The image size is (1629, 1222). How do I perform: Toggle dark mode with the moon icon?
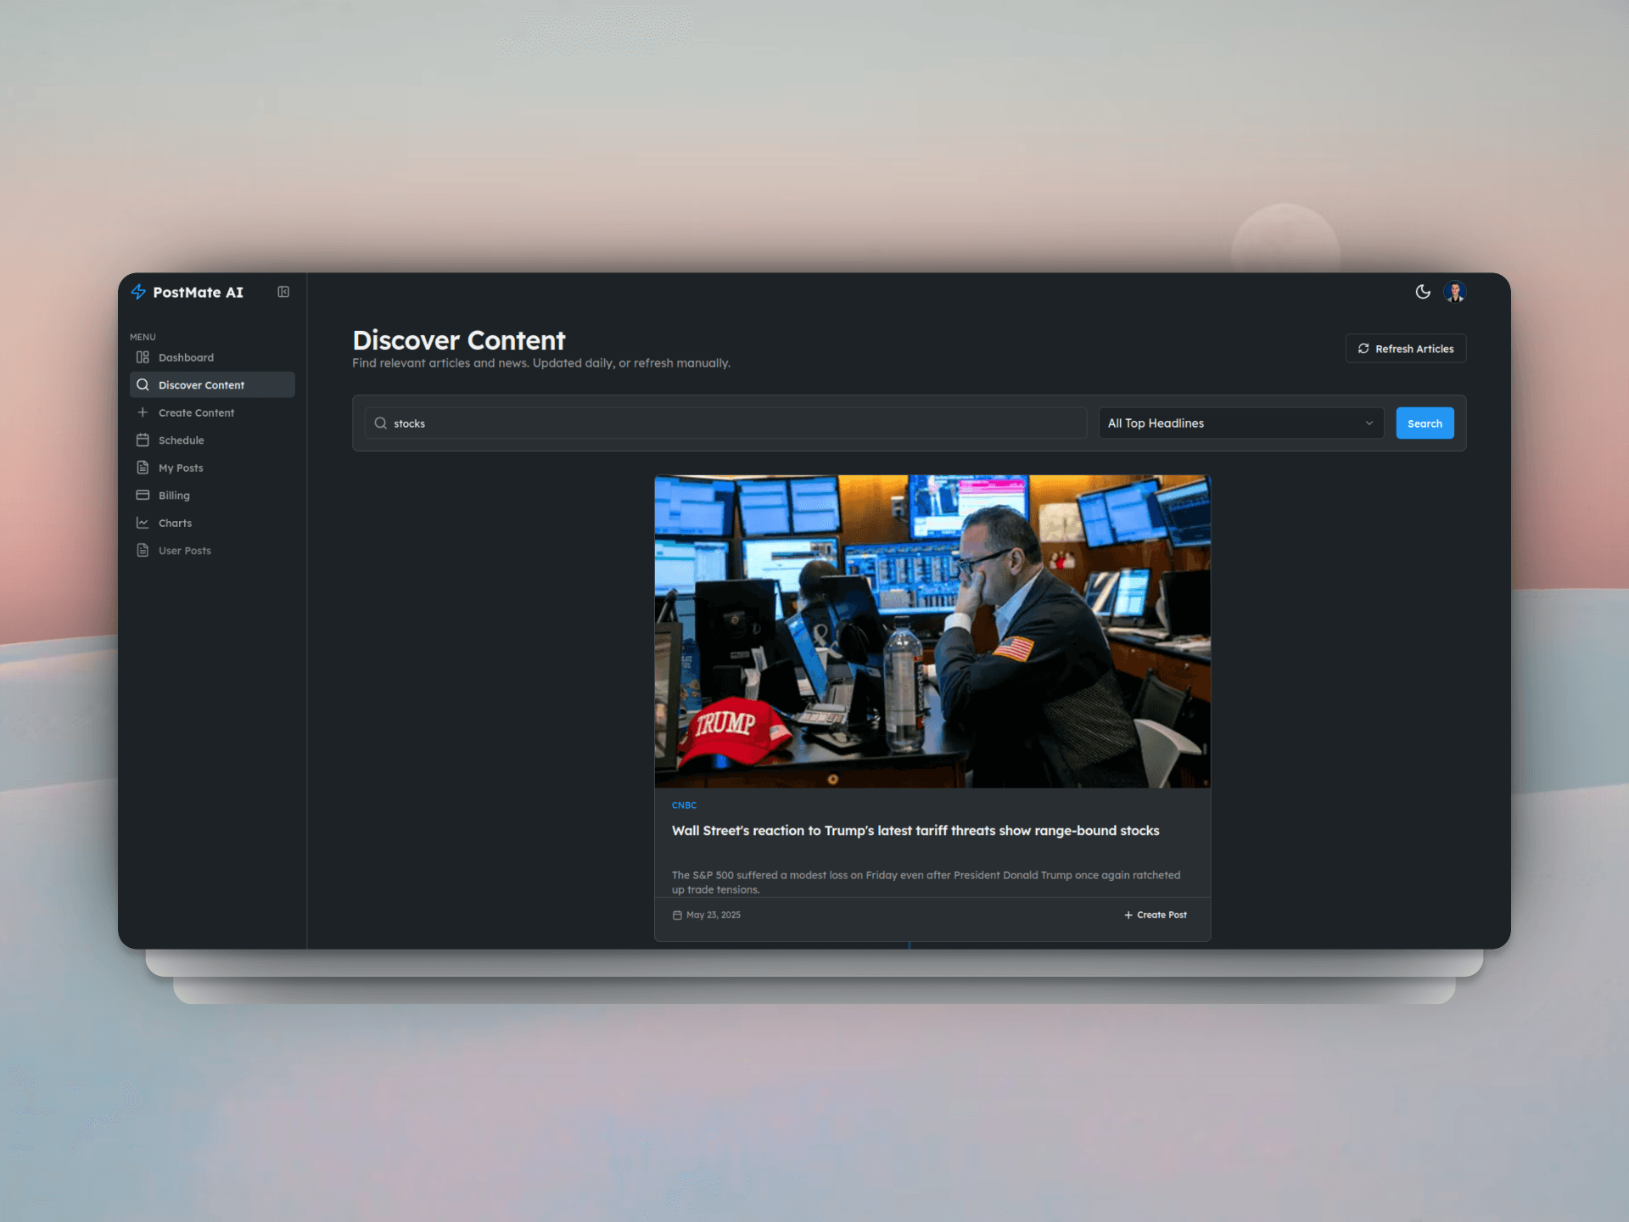click(x=1423, y=292)
